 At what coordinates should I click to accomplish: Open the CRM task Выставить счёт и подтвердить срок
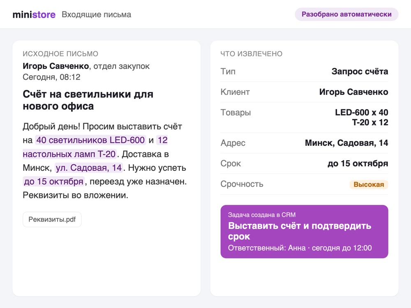pos(304,232)
